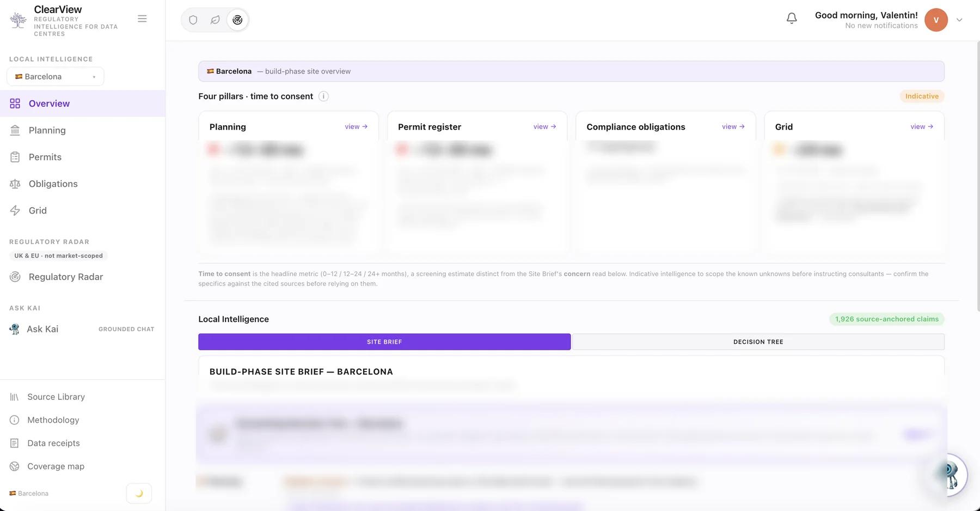Click view link on Planning card
980x511 pixels.
356,126
